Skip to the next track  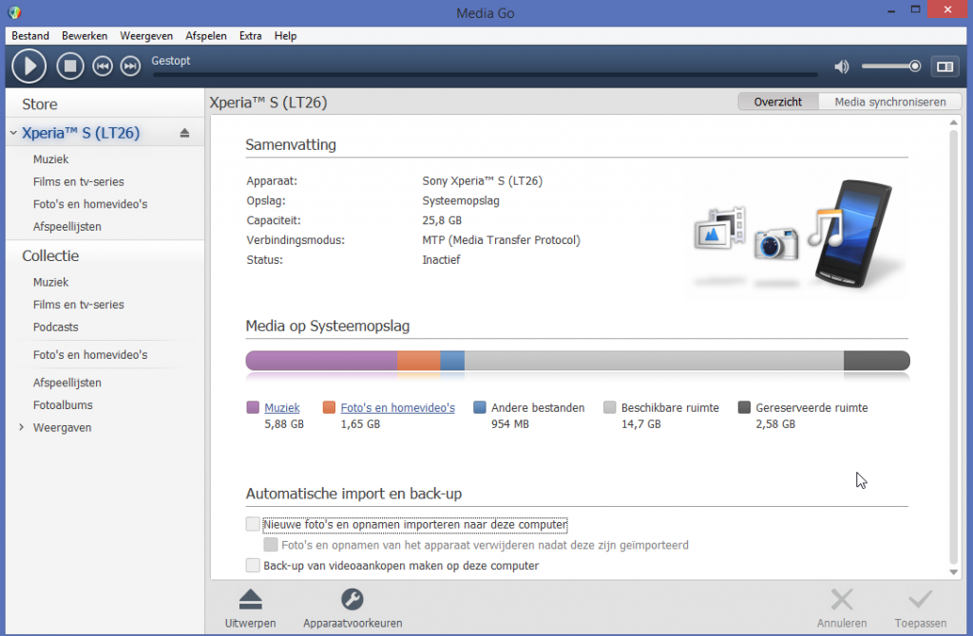coord(130,65)
